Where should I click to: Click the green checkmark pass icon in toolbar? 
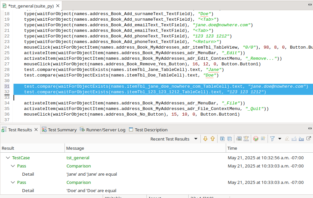point(256,139)
